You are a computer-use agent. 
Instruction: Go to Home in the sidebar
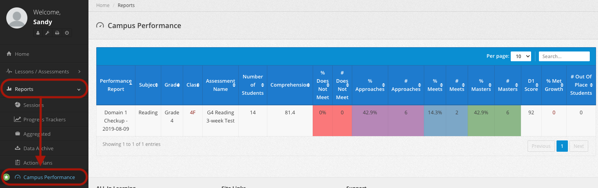point(22,54)
